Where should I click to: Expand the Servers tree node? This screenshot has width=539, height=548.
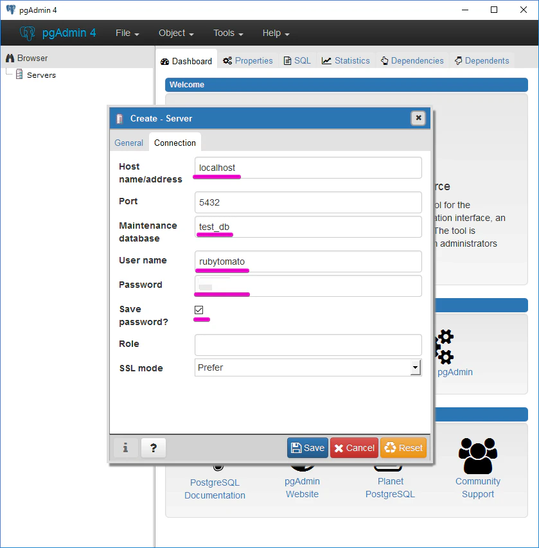9,73
